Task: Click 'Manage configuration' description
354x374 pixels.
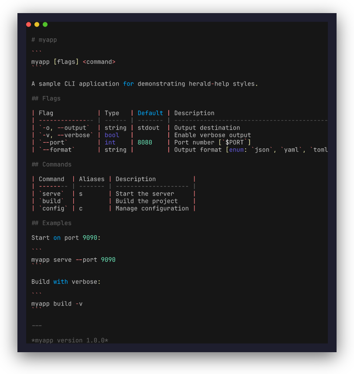Action: 152,209
